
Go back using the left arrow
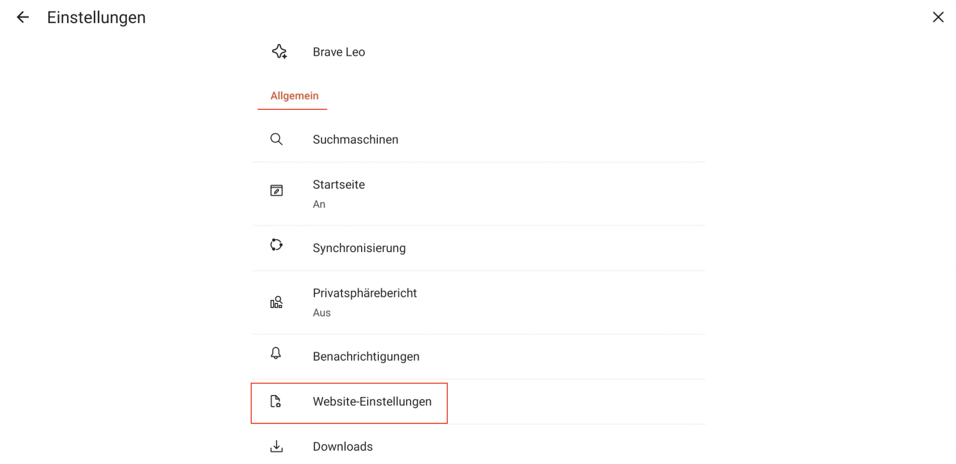coord(22,17)
